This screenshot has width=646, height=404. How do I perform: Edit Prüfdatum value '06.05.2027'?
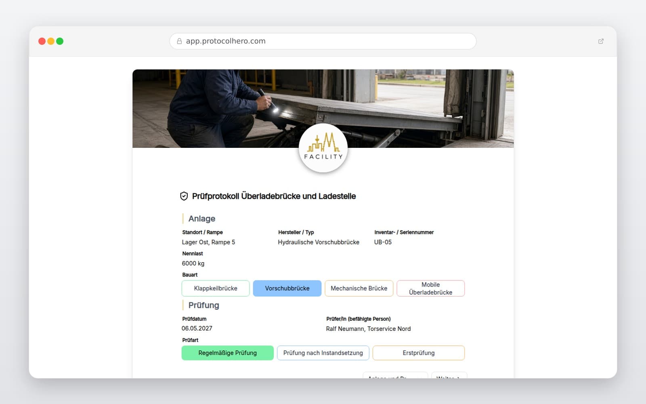coord(197,328)
